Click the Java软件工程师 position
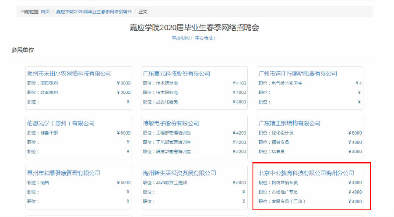Image resolution: width=394 pixels, height=217 pixels. click(172, 182)
